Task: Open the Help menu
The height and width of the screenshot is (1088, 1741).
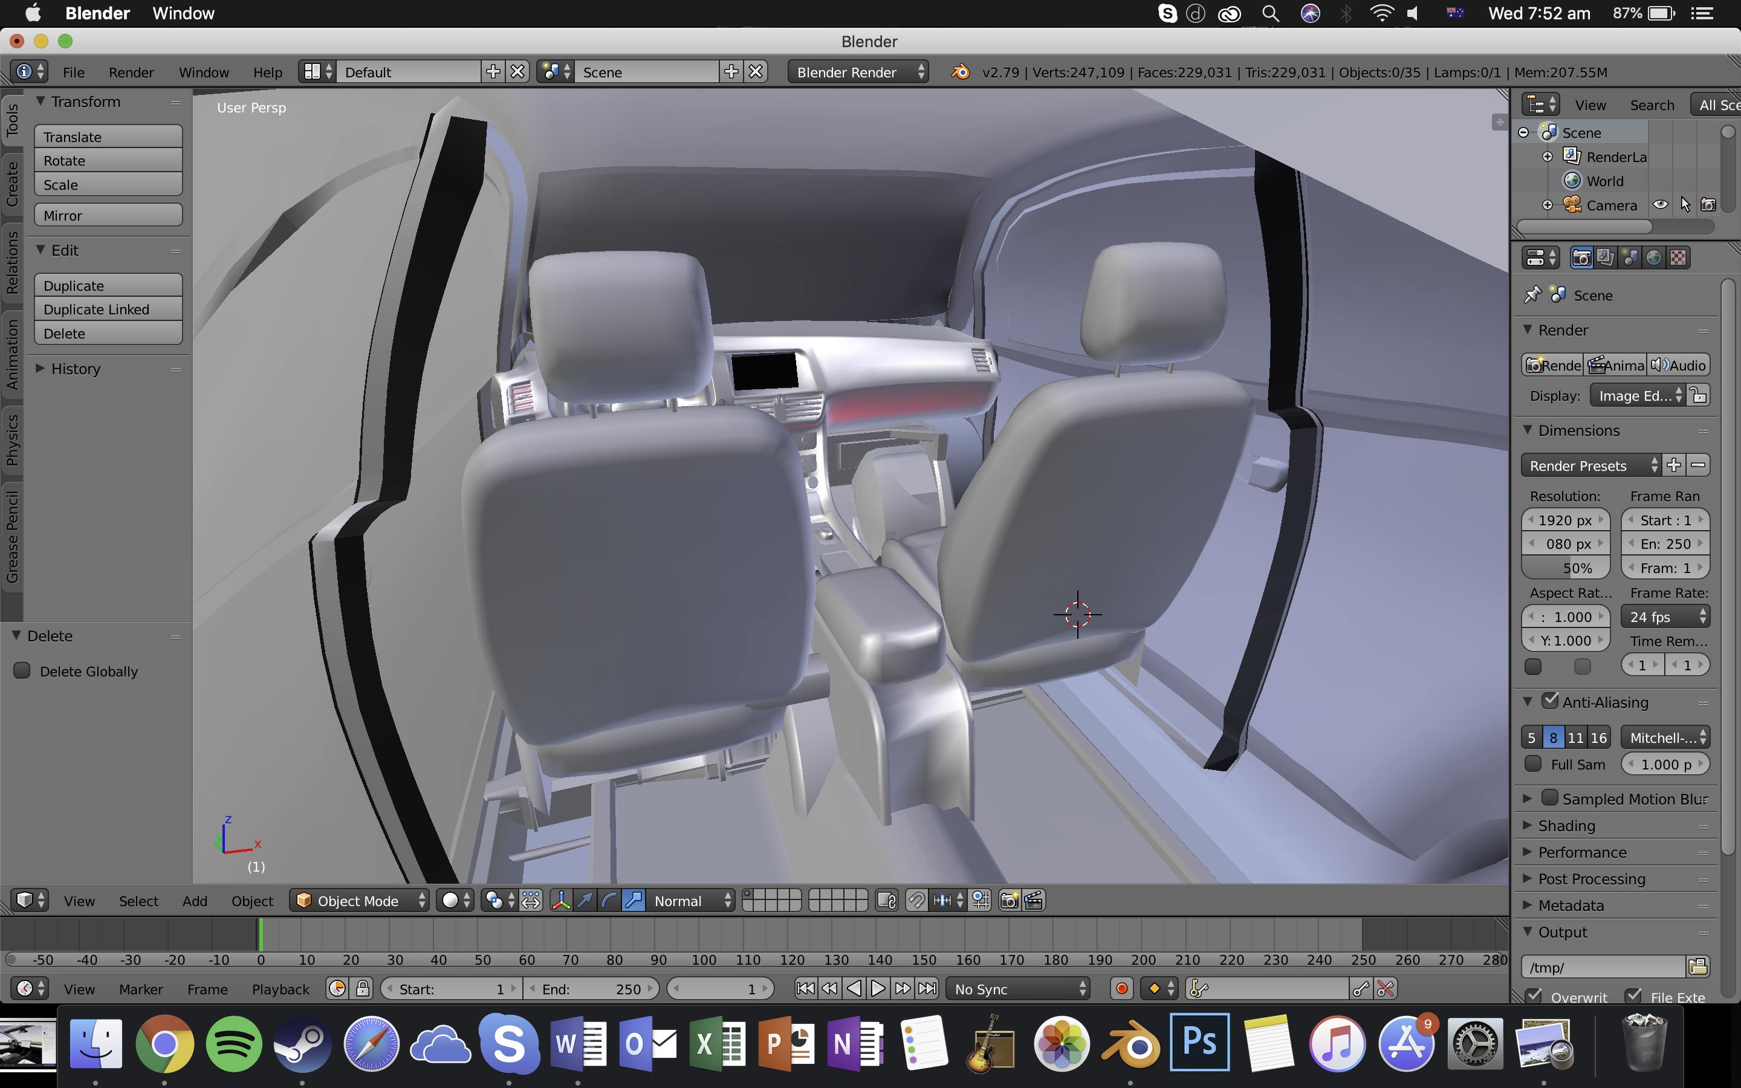Action: (268, 72)
